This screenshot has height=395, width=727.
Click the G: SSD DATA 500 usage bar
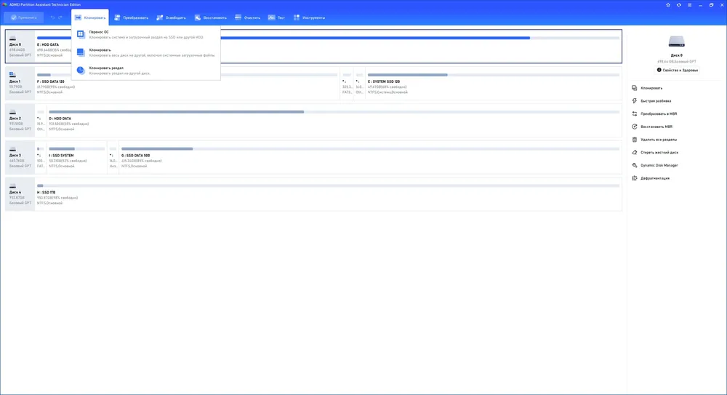(x=370, y=148)
